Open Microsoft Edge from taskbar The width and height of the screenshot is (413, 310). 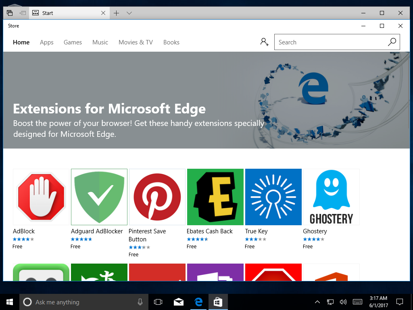click(198, 302)
